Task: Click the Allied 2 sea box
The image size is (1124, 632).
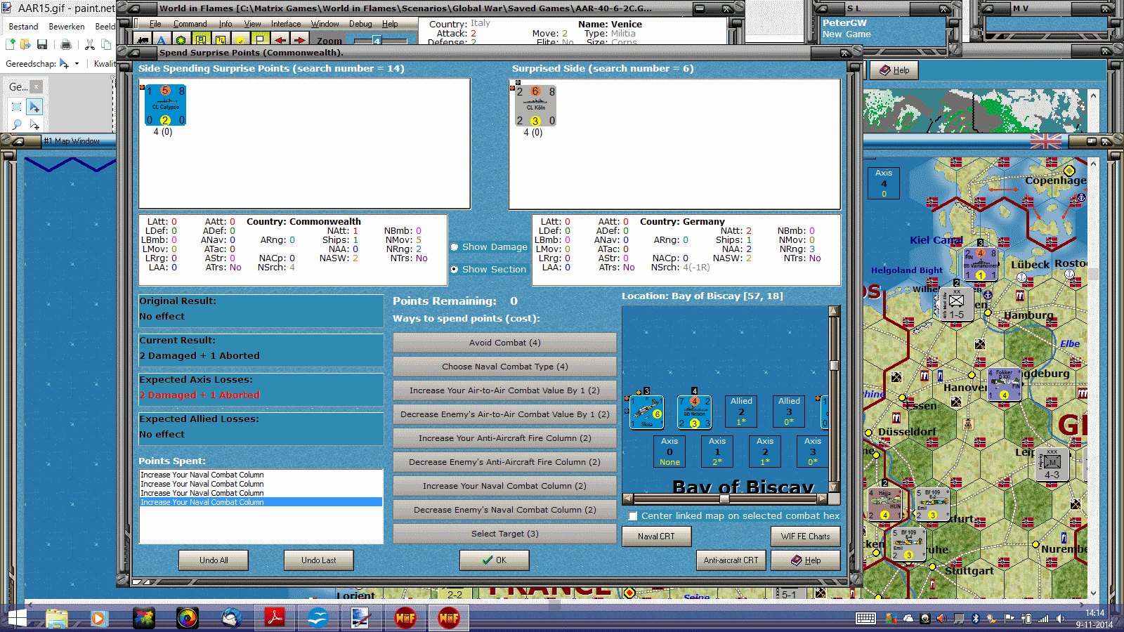Action: [x=741, y=412]
